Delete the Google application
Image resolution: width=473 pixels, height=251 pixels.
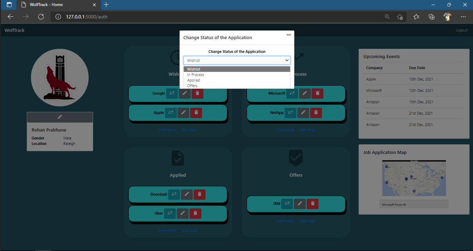tap(198, 93)
